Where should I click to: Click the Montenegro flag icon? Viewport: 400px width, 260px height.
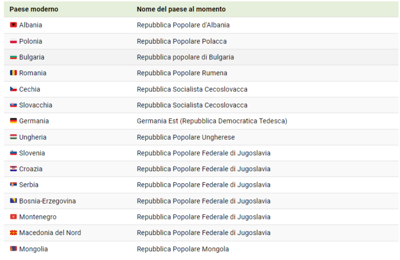13,217
